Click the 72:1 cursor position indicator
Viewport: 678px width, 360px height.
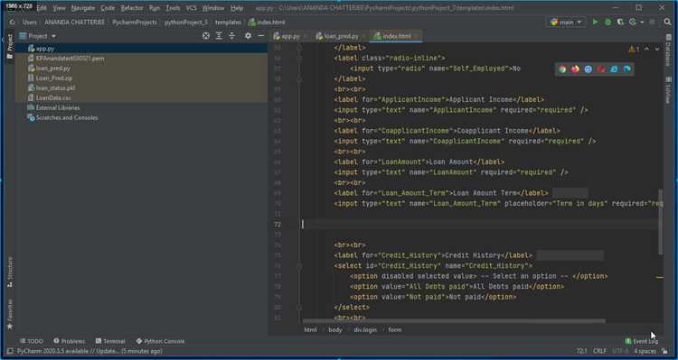pyautogui.click(x=581, y=351)
